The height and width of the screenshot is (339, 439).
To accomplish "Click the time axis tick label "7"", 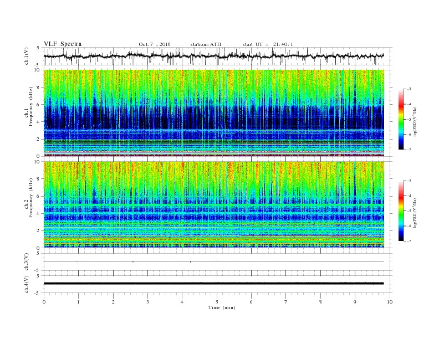I will tap(286, 302).
